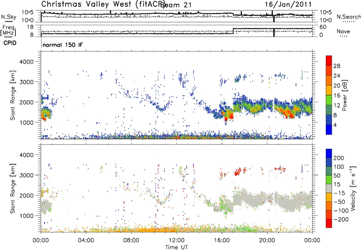The height and width of the screenshot is (250, 361).
Task: Click the 'N.Sky' legend label
Action: coord(9,17)
